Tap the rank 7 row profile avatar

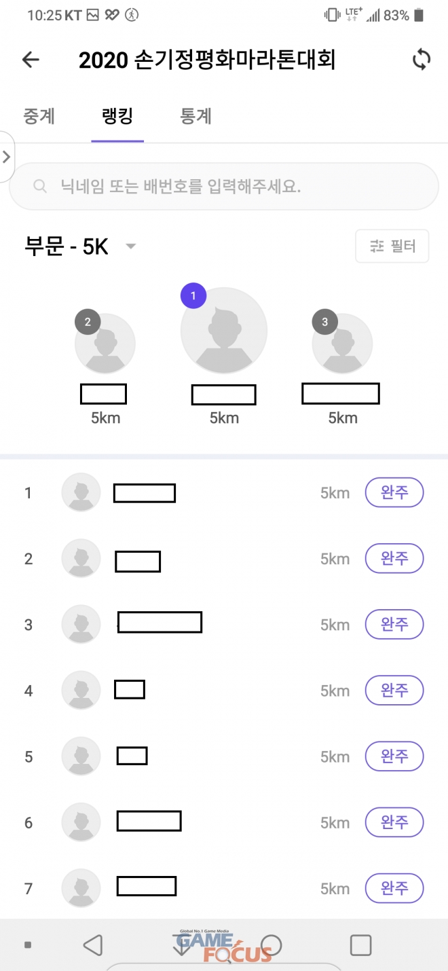81,888
